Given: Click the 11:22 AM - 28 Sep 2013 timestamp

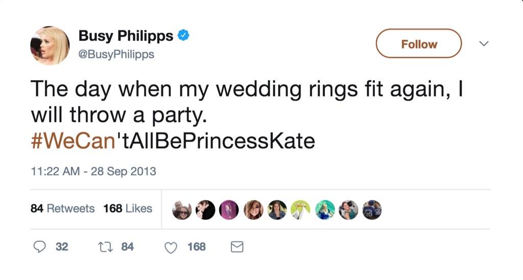Looking at the screenshot, I should [93, 172].
